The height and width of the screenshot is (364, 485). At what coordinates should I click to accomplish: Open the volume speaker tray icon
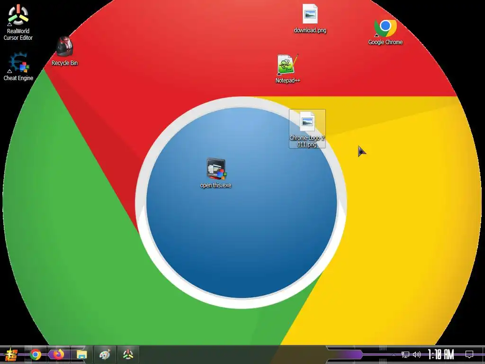(417, 355)
